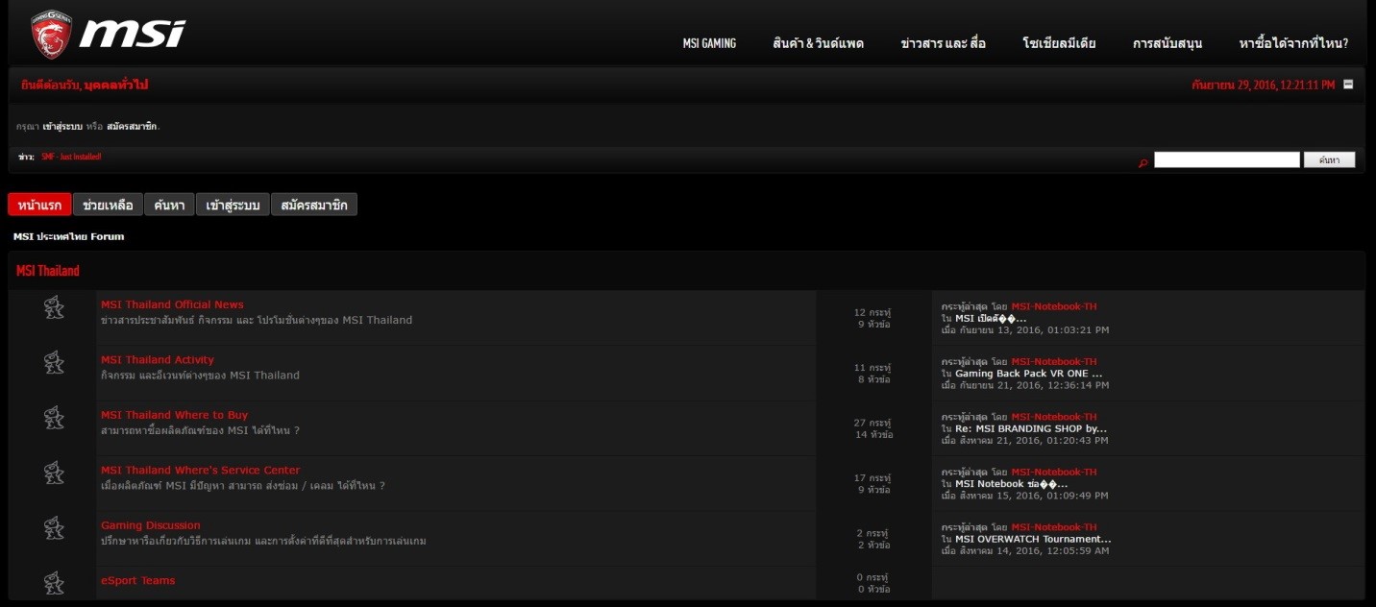Image resolution: width=1376 pixels, height=607 pixels.
Task: Click the 12 กระทู้ count in Official News row
Action: tap(872, 313)
